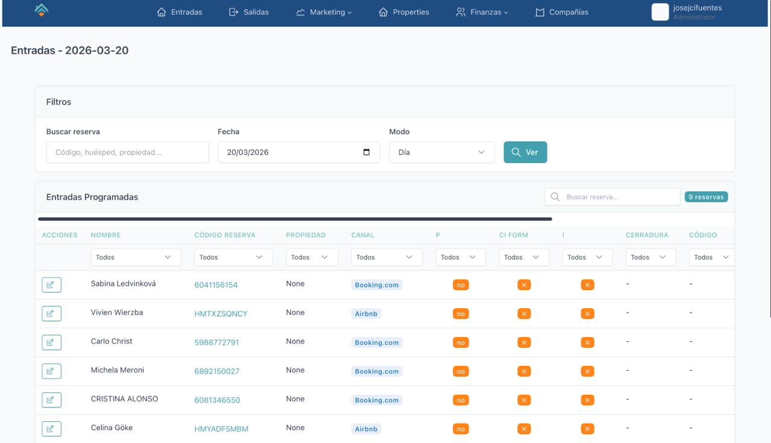
Task: Open reservation link HMYADF5MBM
Action: pyautogui.click(x=222, y=429)
